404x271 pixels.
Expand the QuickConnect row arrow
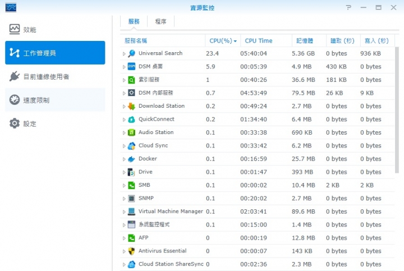coord(124,120)
